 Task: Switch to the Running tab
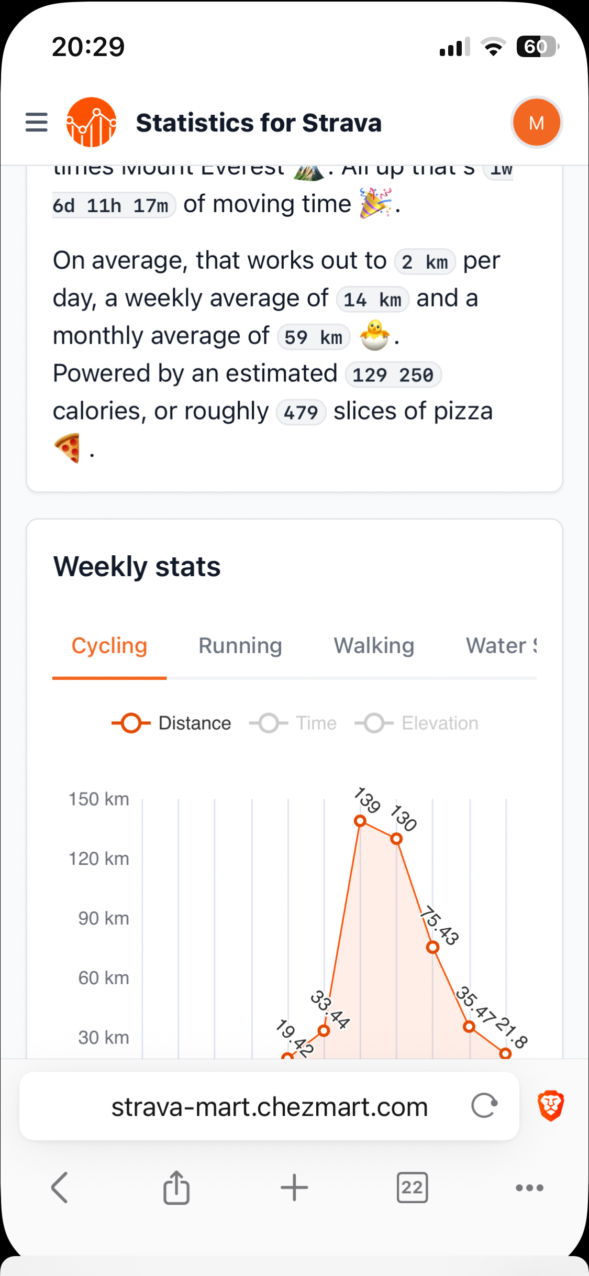click(240, 646)
